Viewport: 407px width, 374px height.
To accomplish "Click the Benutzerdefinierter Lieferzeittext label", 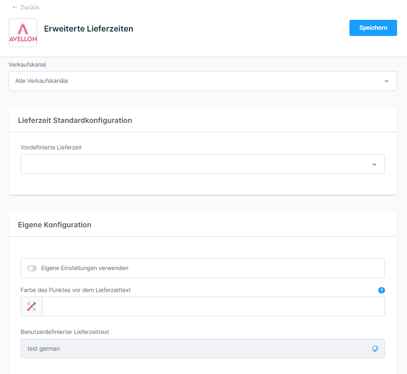I will pos(65,332).
